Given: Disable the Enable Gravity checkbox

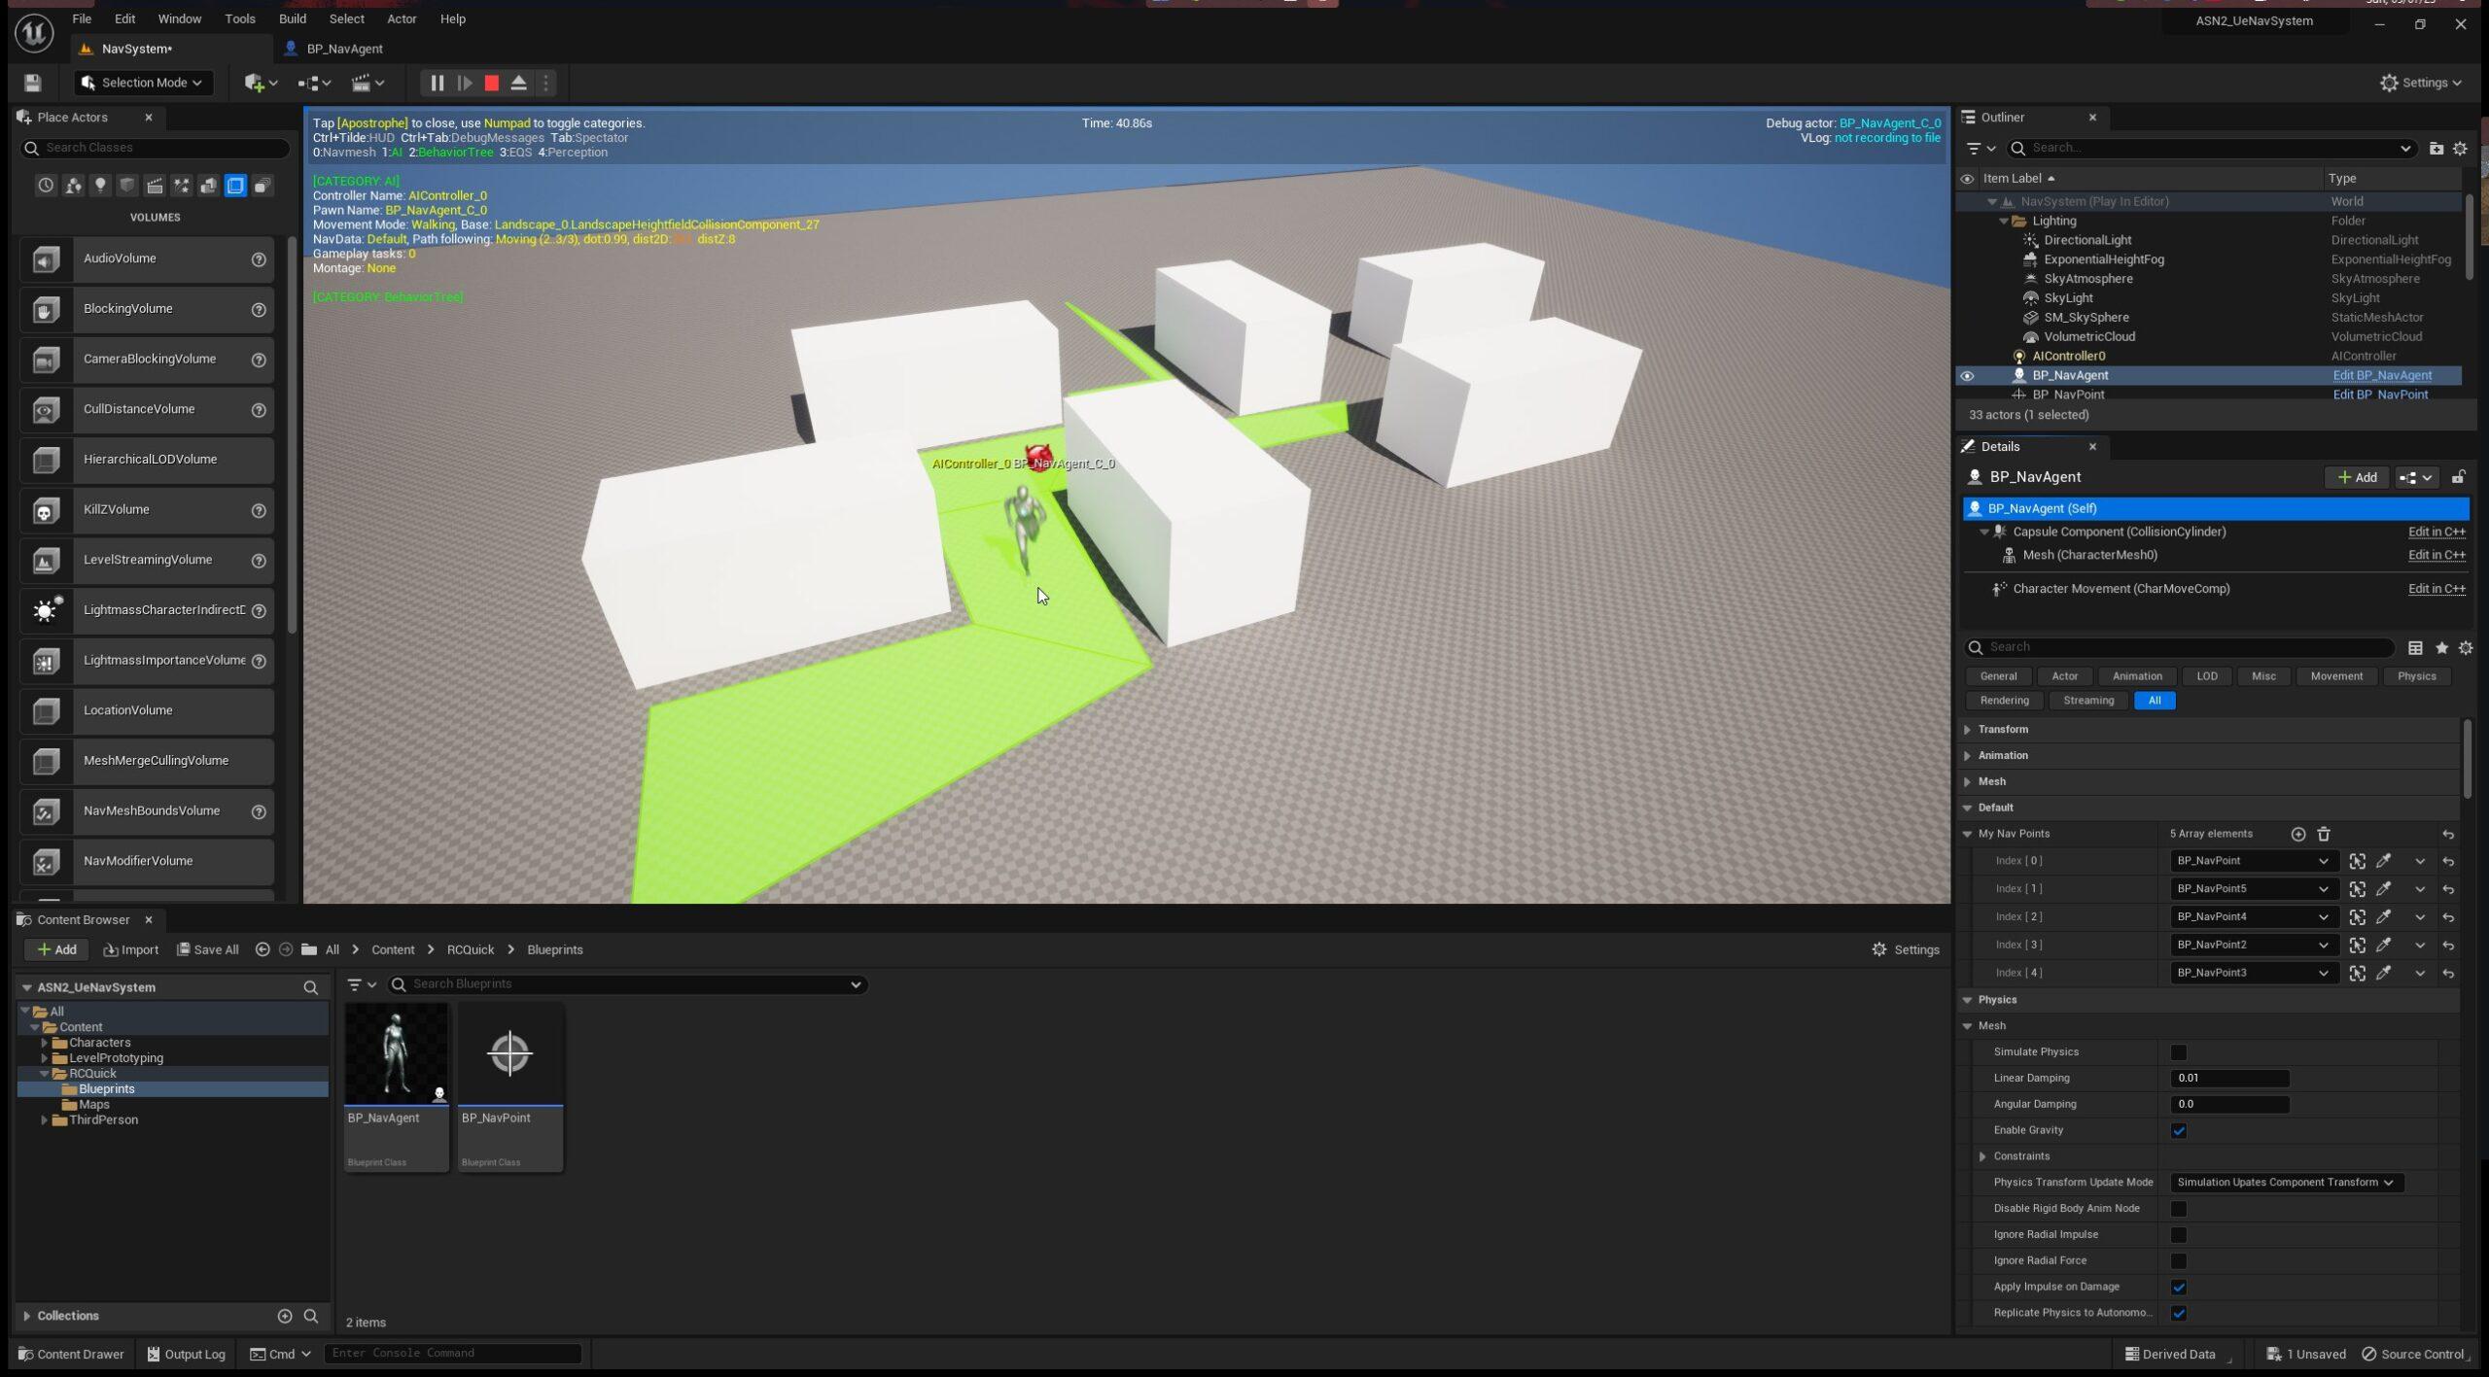Looking at the screenshot, I should (x=2179, y=1130).
